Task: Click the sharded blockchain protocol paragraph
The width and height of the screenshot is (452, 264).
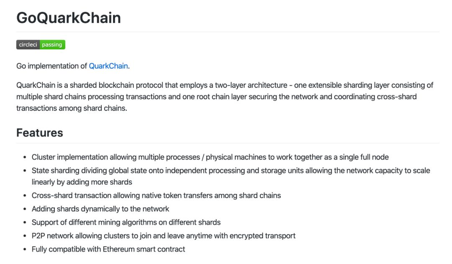Action: [x=225, y=97]
